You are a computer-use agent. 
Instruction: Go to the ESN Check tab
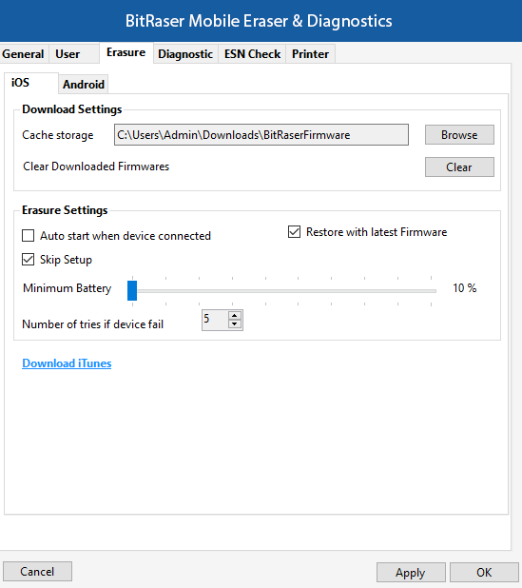point(252,54)
